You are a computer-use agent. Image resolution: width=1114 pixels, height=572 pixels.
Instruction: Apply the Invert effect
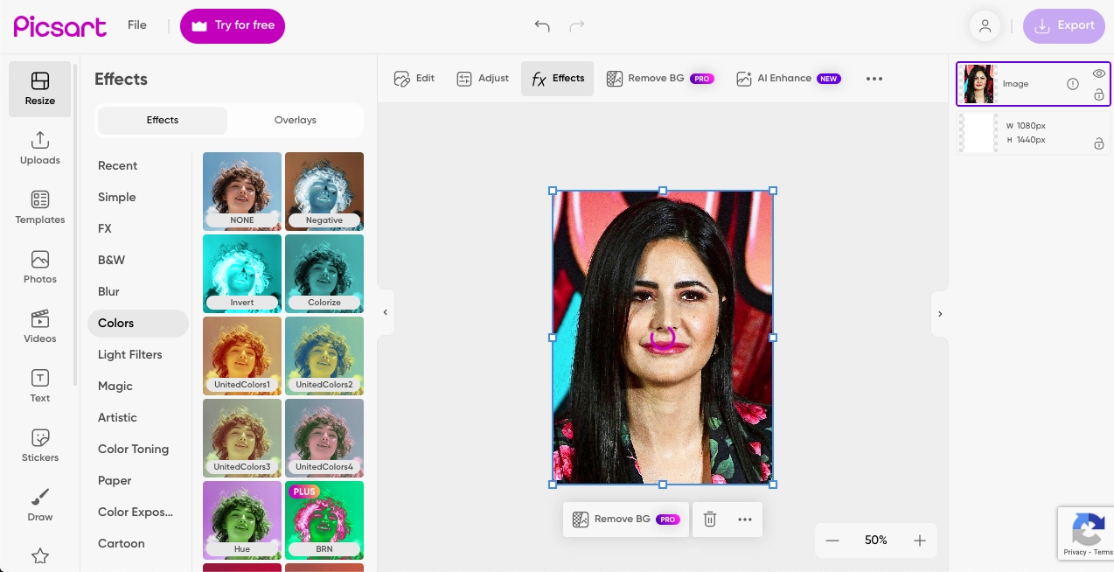coord(242,274)
